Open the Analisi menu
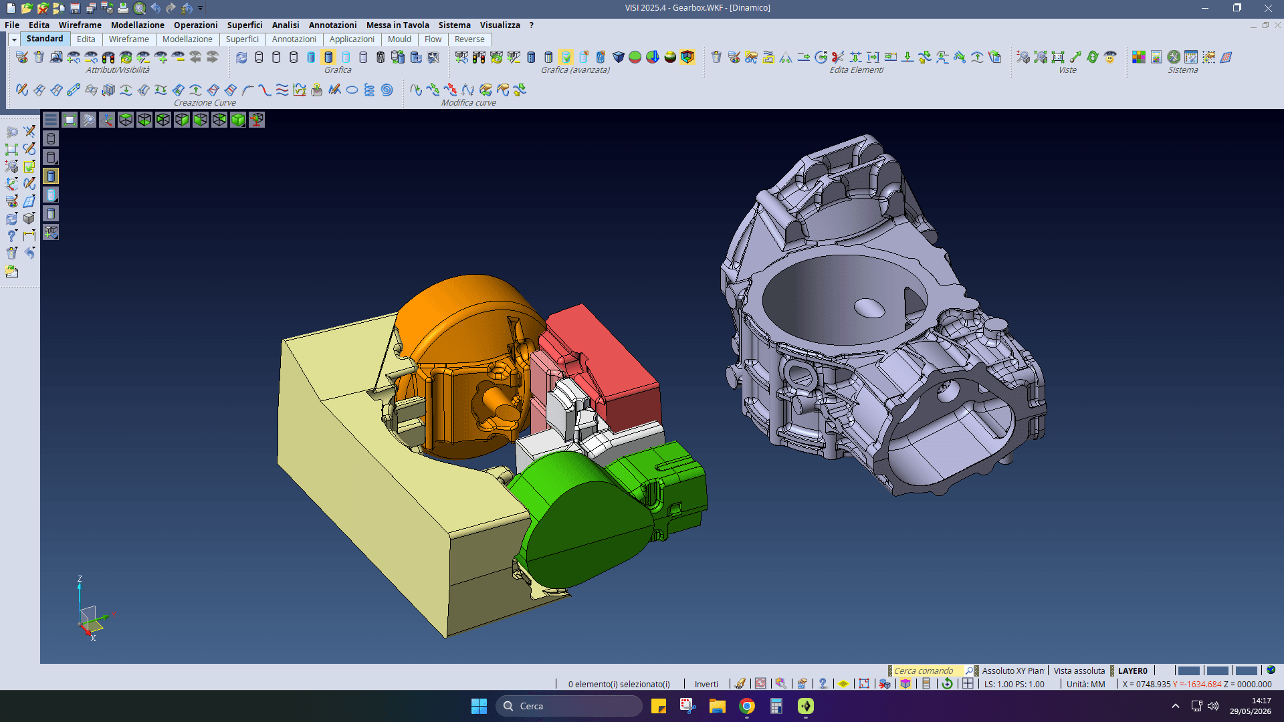The height and width of the screenshot is (722, 1284). (x=286, y=25)
